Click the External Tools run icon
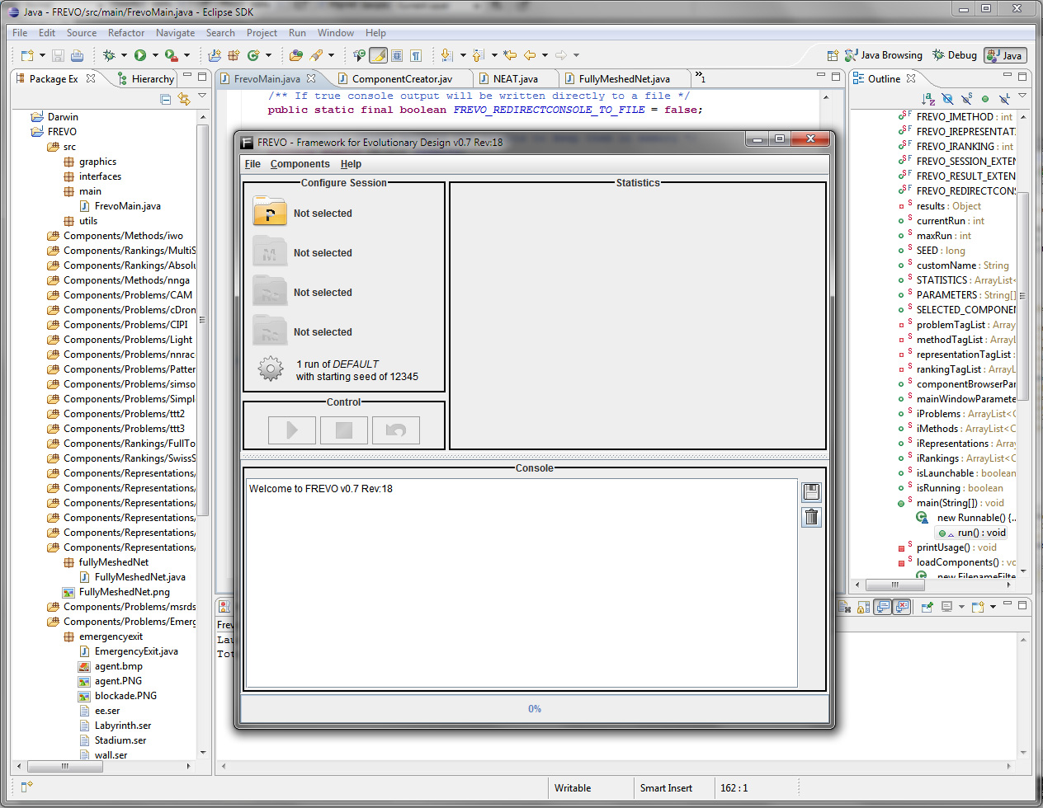Viewport: 1043px width, 808px height. pos(171,55)
